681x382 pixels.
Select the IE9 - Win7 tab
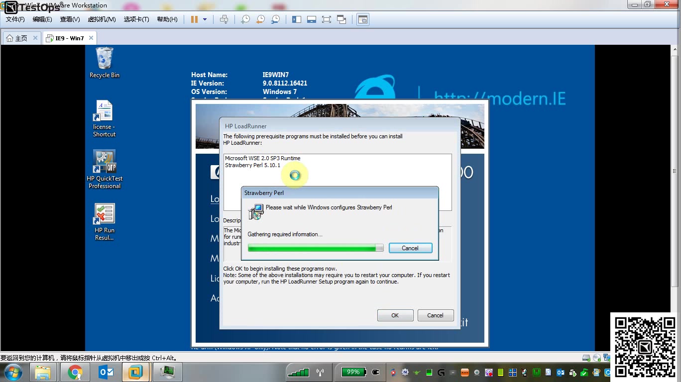pos(69,38)
